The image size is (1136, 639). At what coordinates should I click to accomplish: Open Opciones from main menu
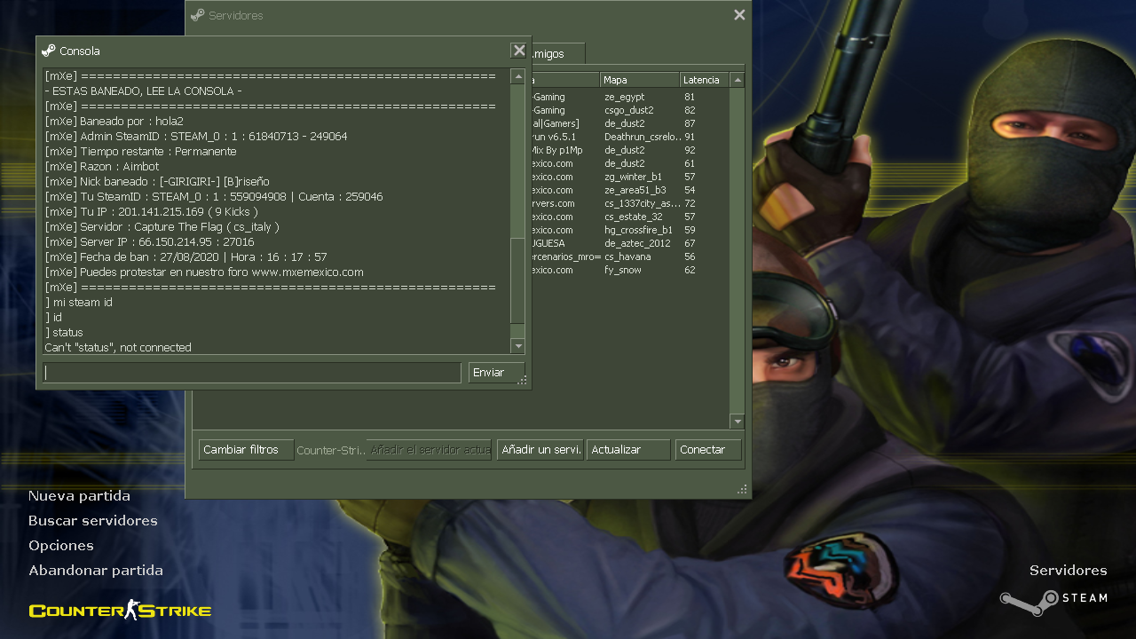pos(61,546)
